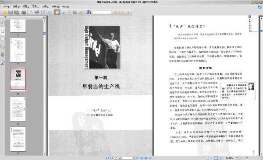263x160 pixels.
Task: Click the Find Previous icon after the search box
Action: click(114, 12)
